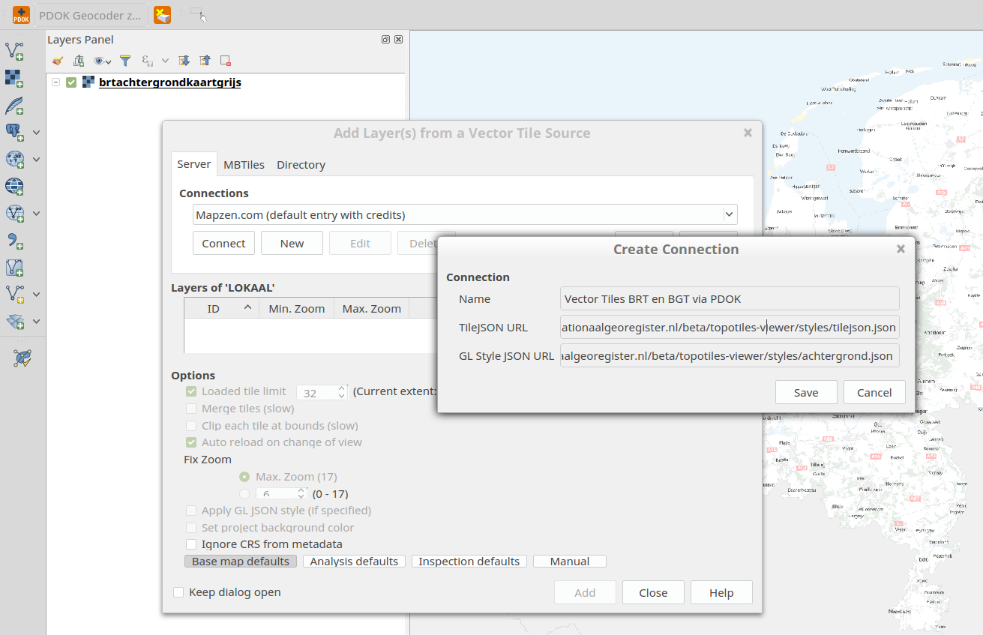Click Inspection defaults button
Screen dimensions: 983x635
469,562
